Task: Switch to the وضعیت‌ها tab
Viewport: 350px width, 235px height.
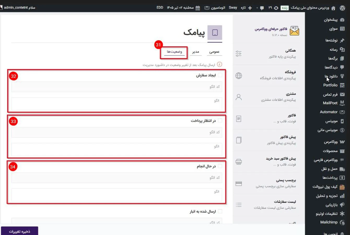Action: pos(174,52)
